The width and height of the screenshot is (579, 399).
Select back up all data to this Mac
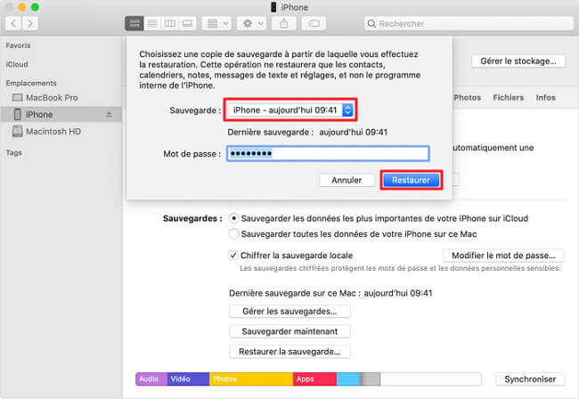[x=234, y=233]
